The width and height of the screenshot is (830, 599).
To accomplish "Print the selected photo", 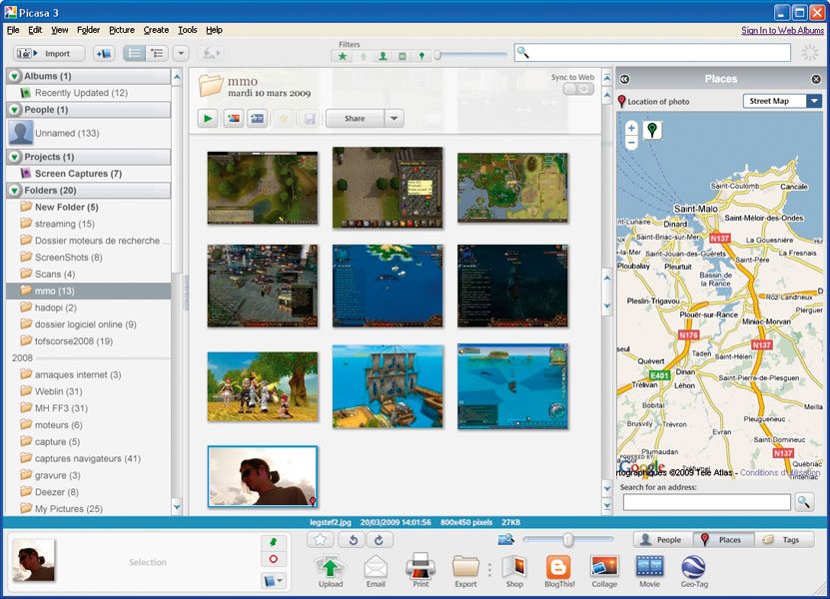I will tap(420, 571).
